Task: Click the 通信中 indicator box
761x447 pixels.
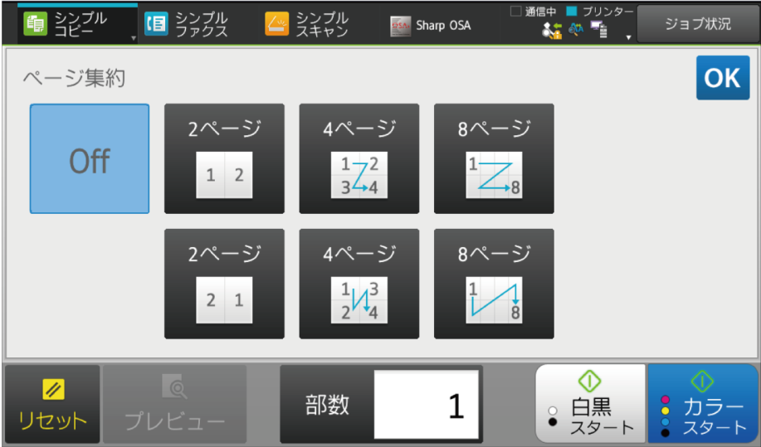Action: [x=516, y=11]
